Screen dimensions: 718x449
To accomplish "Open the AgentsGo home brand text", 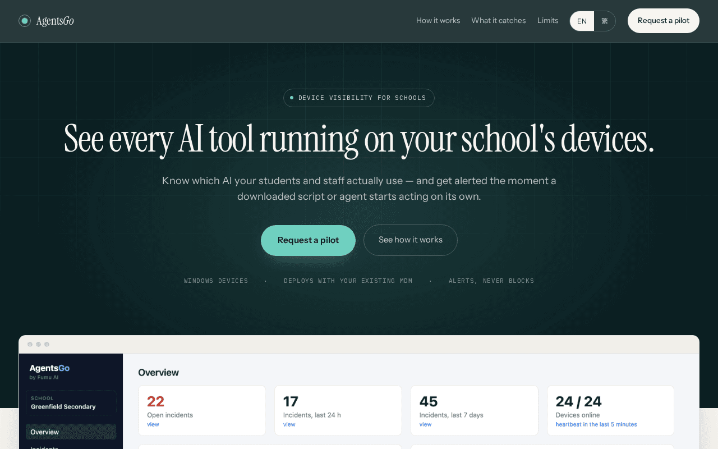I will [x=55, y=21].
